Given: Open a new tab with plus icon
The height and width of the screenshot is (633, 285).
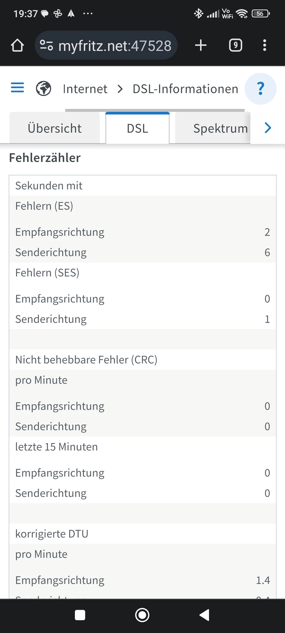Looking at the screenshot, I should [x=201, y=45].
